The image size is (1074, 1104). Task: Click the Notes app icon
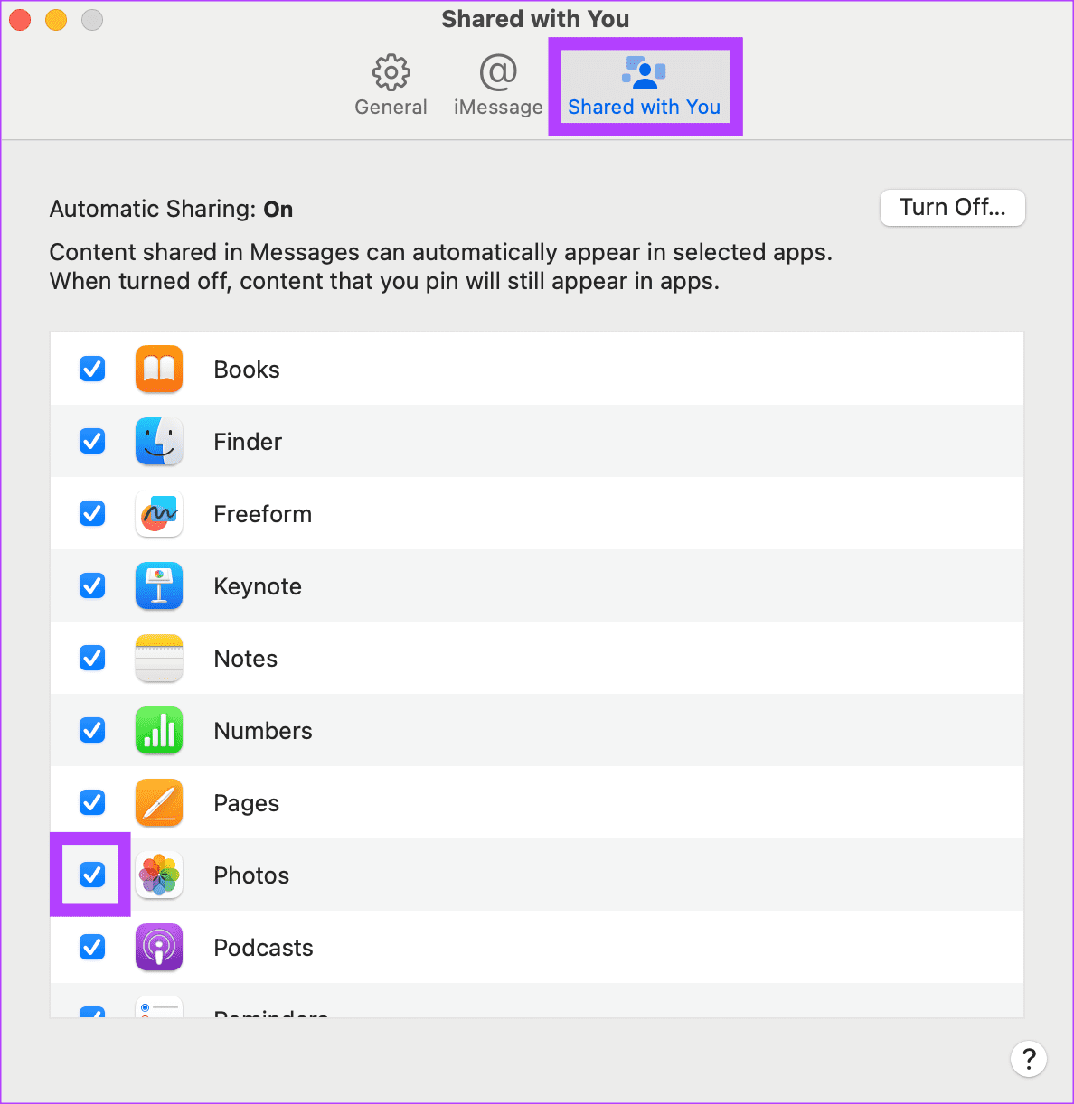(x=159, y=658)
